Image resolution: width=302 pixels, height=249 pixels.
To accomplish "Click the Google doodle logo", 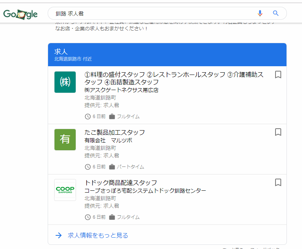I will [x=20, y=14].
